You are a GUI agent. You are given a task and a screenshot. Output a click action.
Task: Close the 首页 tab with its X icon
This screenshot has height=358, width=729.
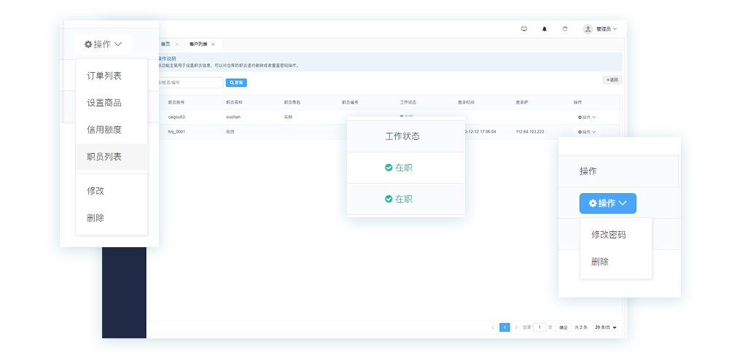click(x=176, y=44)
